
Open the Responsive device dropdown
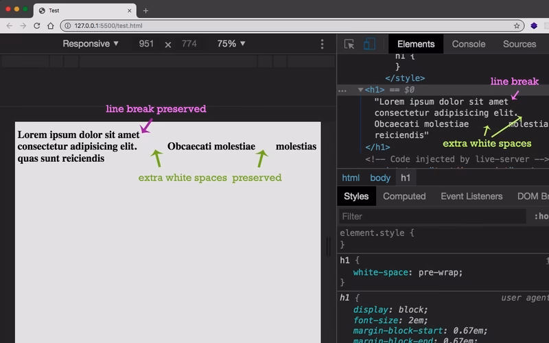pos(91,44)
